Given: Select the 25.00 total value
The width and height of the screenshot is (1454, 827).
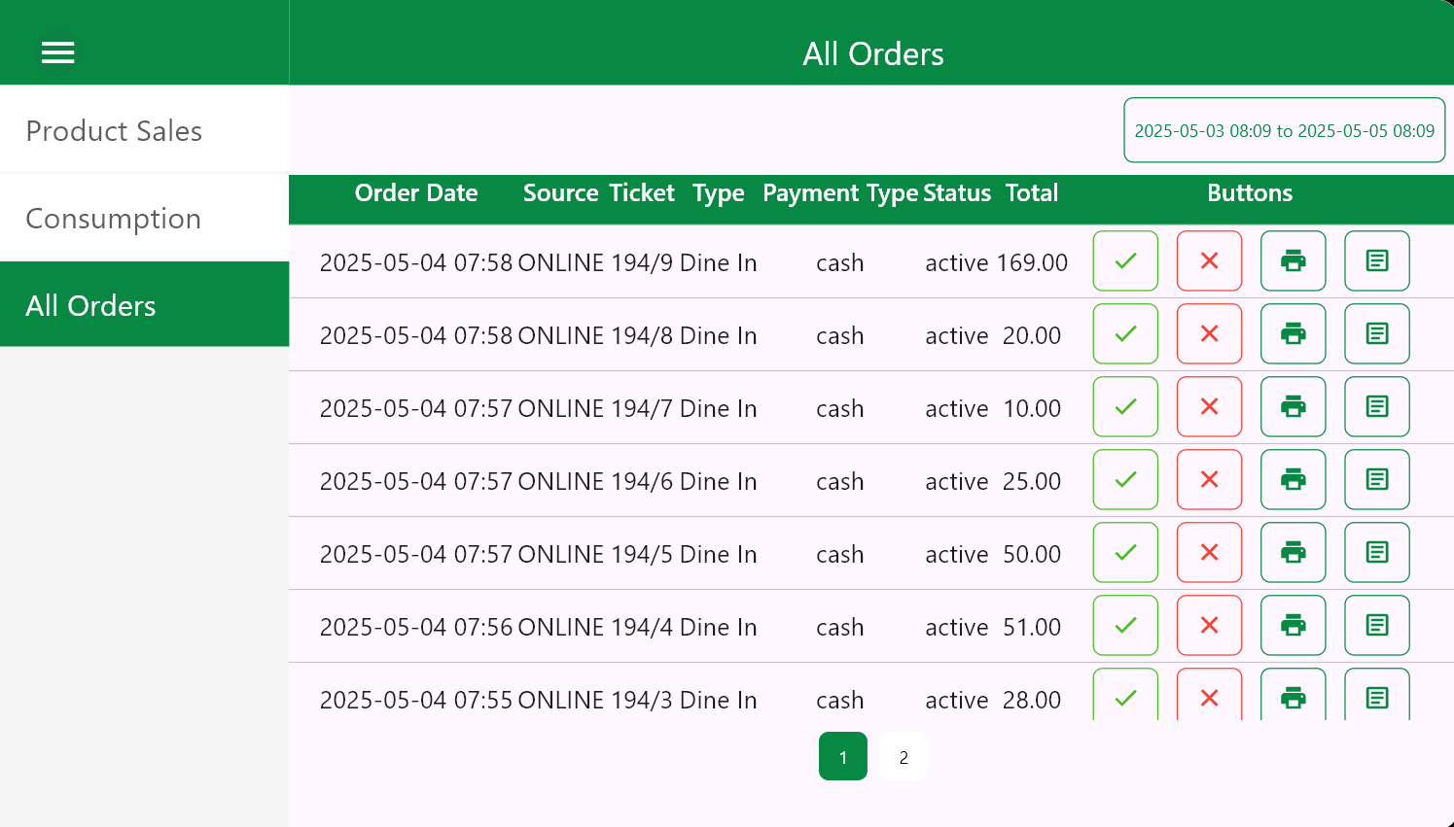Looking at the screenshot, I should 1032,481.
